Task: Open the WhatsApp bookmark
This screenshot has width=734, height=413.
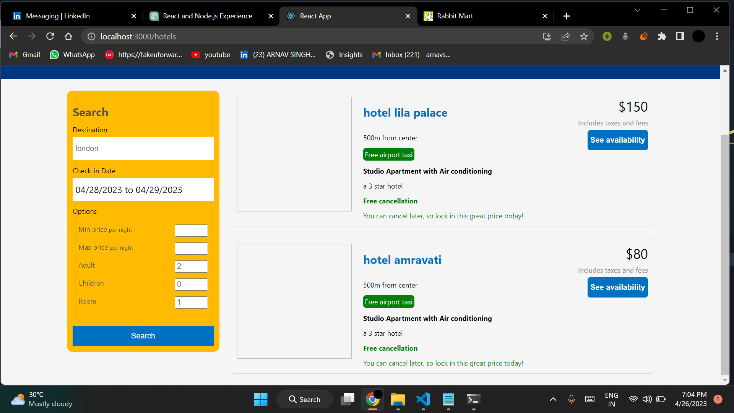Action: [x=72, y=55]
